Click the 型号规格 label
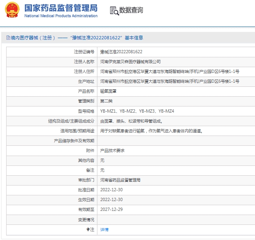Image resolution: width=255 pixels, height=240 pixels. click(86, 111)
